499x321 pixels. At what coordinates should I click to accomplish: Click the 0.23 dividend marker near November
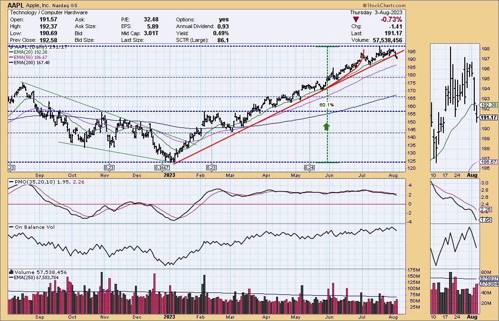(x=109, y=167)
